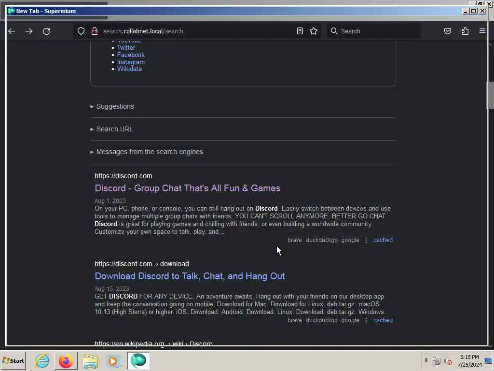
Task: Launch Firefox from the taskbar
Action: pos(66,360)
